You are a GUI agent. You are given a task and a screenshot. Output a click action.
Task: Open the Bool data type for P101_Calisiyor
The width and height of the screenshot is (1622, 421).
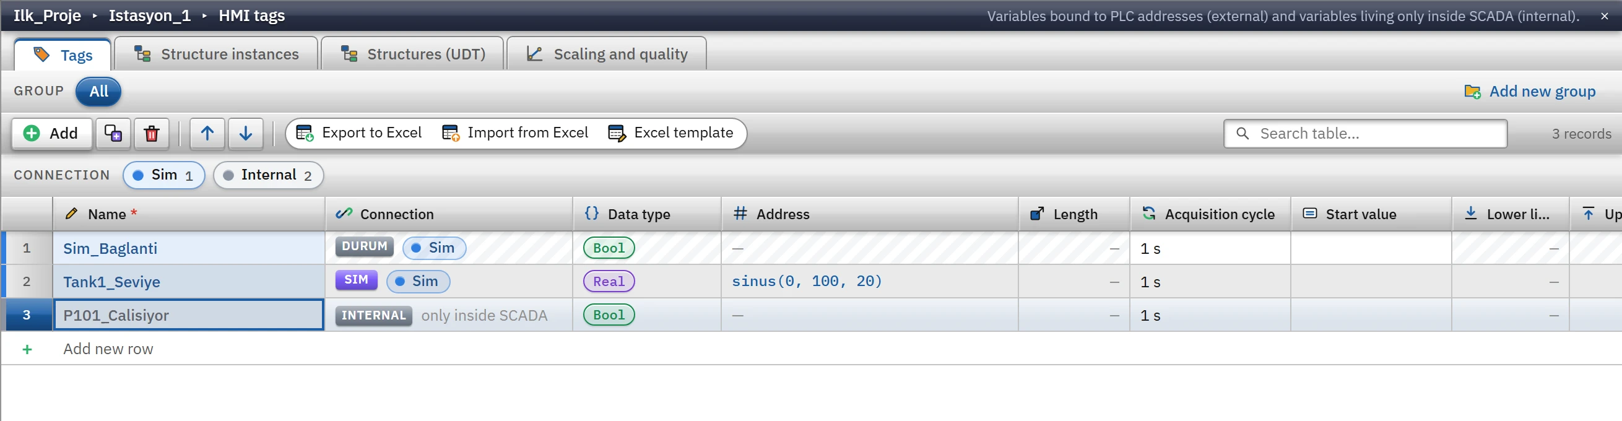tap(609, 315)
